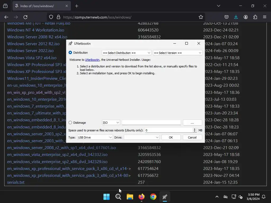Image resolution: width=271 pixels, height=203 pixels.
Task: Click the browse '...' button in UNetbootin
Action: pyautogui.click(x=192, y=123)
